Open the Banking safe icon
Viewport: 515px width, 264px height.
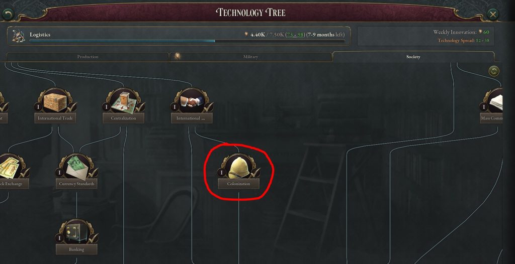(76, 233)
